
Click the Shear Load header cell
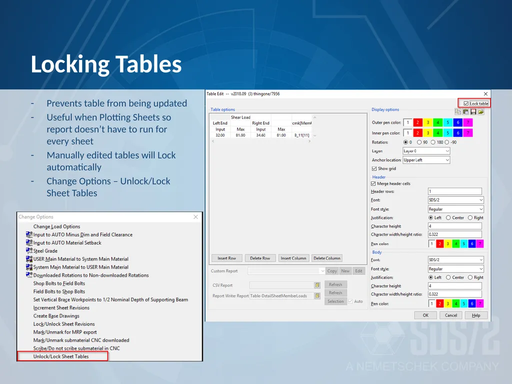pos(240,117)
